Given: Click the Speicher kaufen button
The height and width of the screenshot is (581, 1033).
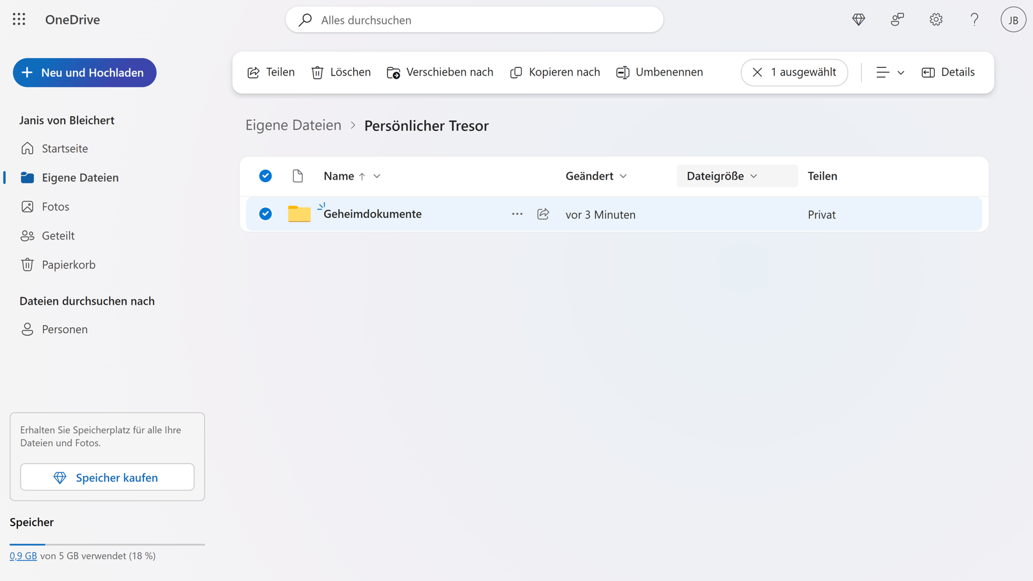Looking at the screenshot, I should [107, 477].
